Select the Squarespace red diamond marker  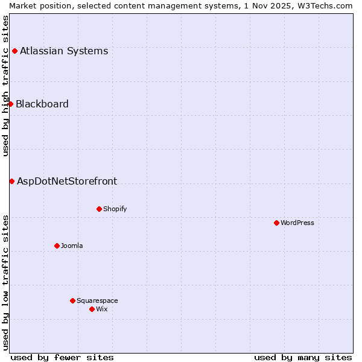click(x=72, y=300)
